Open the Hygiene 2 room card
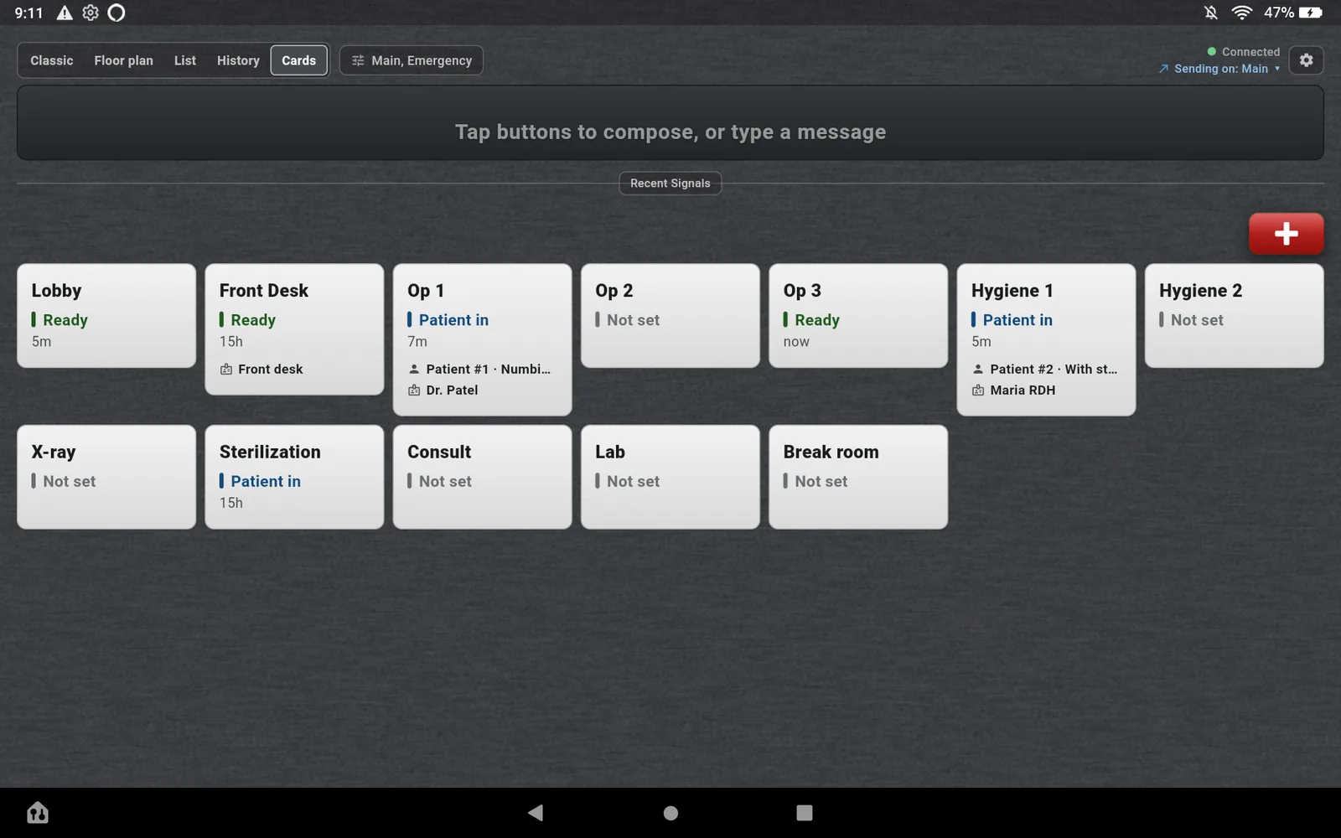Viewport: 1341px width, 838px height. 1235,316
